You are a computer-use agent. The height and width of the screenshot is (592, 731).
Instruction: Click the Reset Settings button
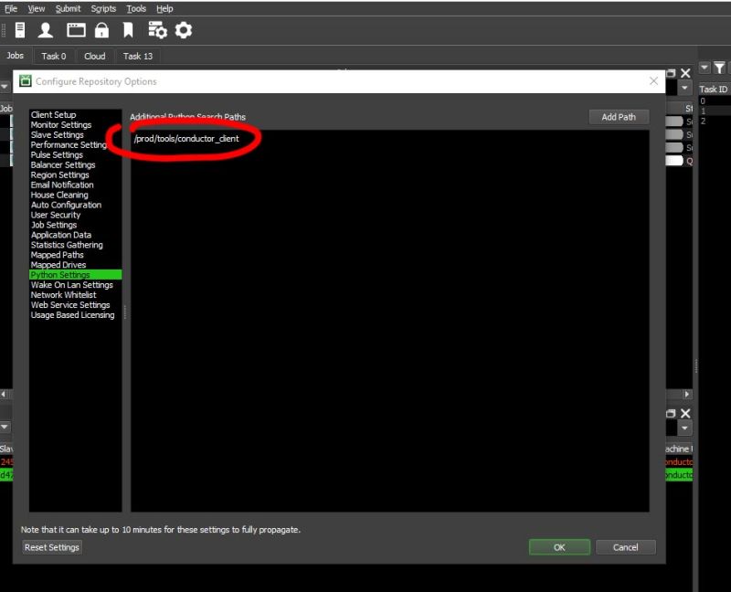click(50, 547)
